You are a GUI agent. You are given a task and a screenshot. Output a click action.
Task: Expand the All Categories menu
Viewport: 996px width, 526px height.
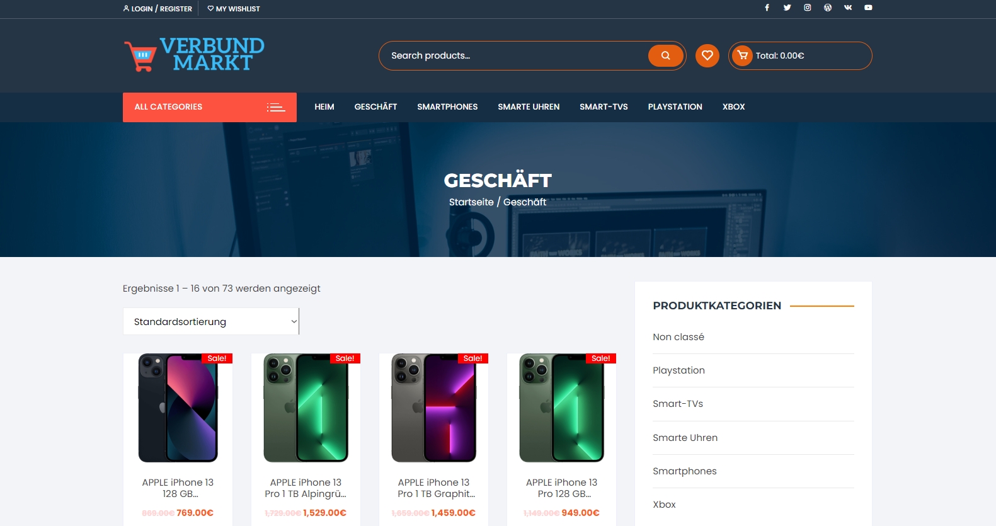point(210,107)
